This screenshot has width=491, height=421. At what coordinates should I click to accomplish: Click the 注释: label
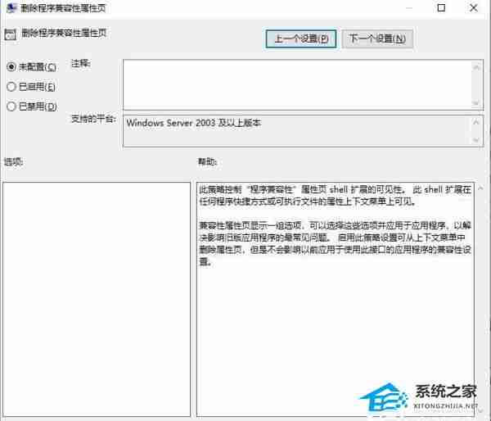pos(81,64)
